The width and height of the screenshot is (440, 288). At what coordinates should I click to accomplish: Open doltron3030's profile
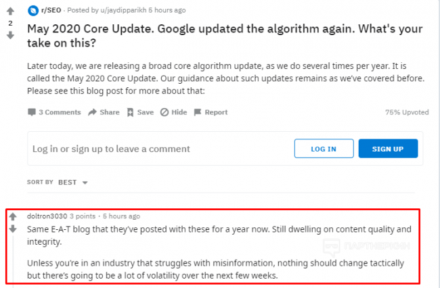tap(47, 216)
